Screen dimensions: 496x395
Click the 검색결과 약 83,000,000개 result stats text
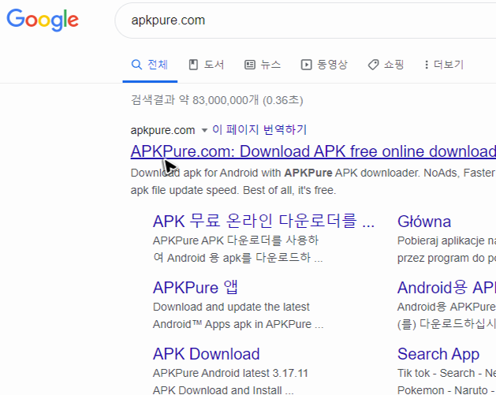(x=217, y=100)
